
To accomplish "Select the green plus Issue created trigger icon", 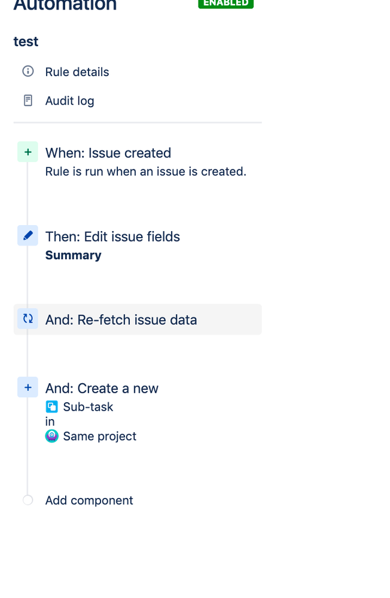I will pos(28,152).
